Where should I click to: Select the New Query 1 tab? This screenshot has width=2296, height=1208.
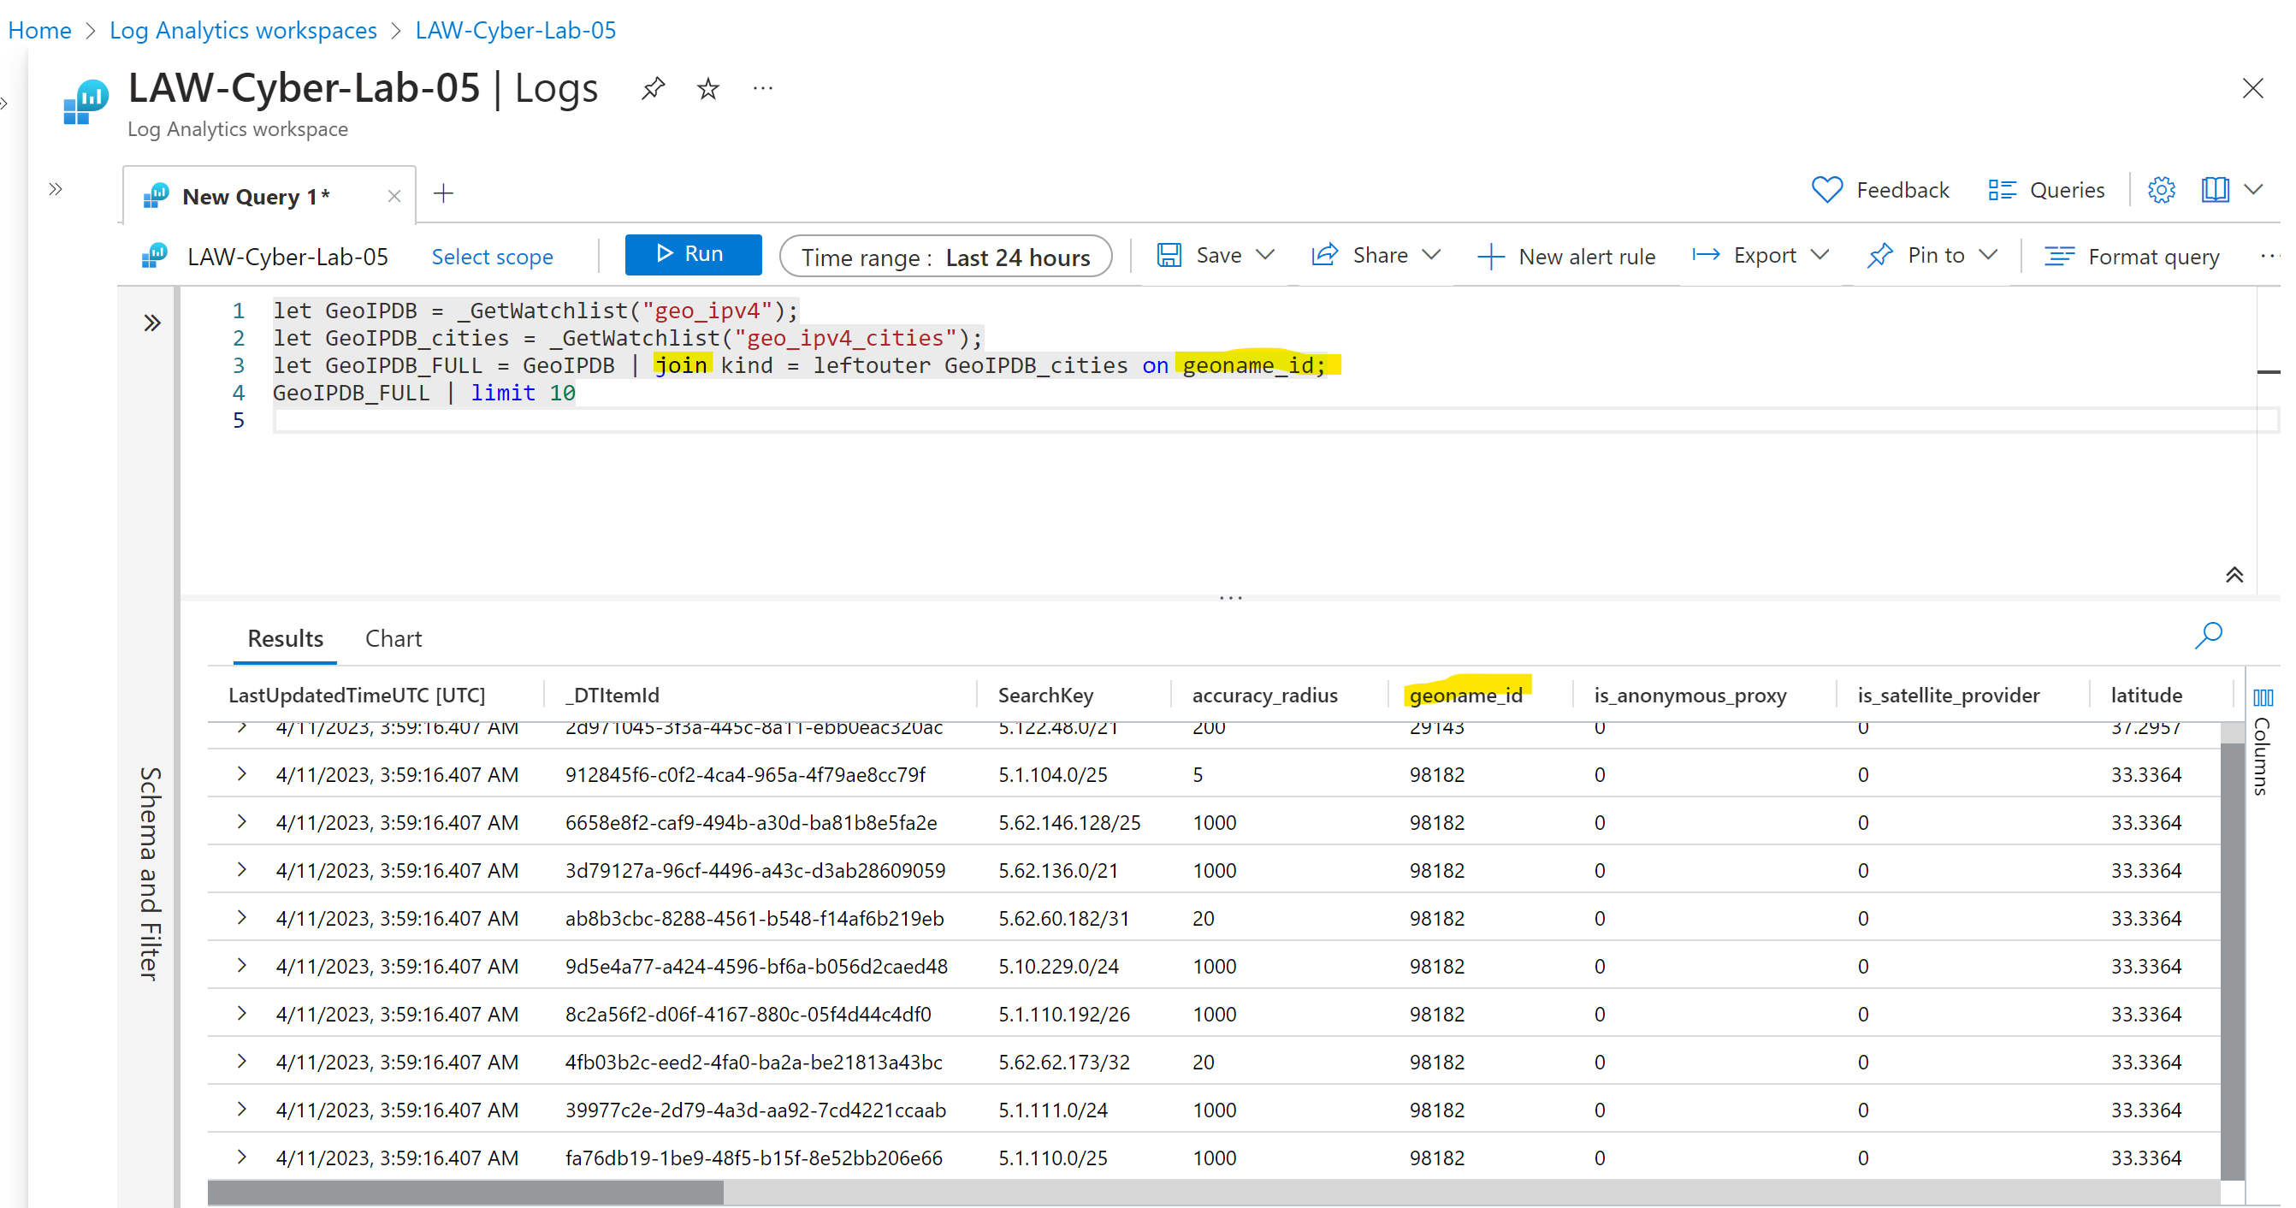point(255,196)
